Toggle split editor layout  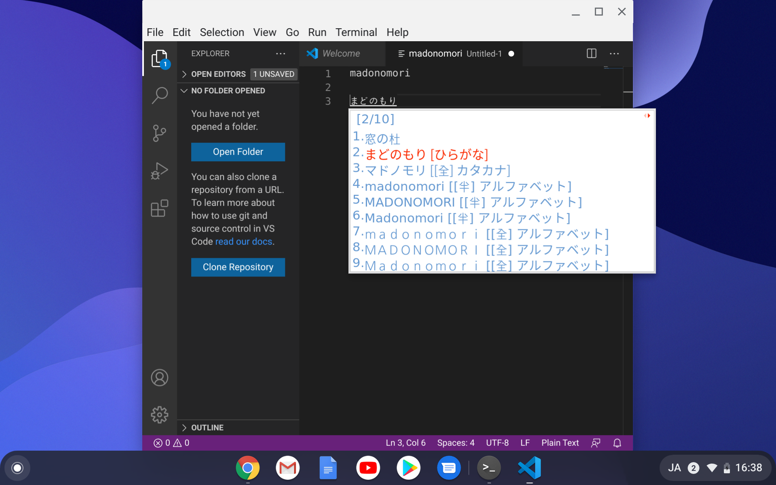pos(591,53)
